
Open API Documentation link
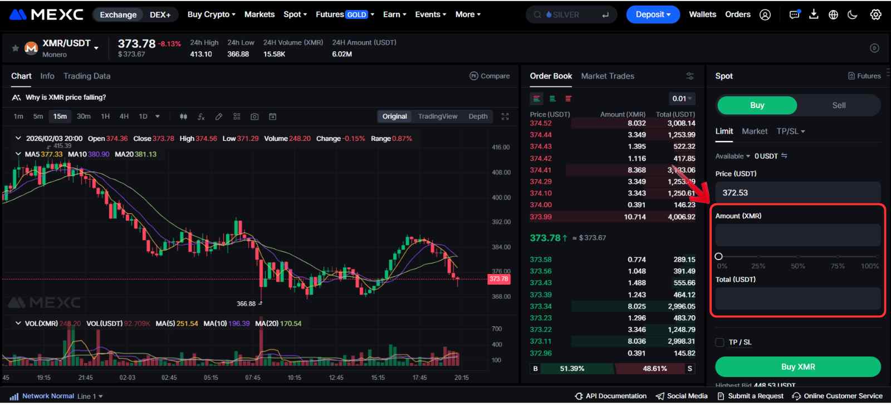[611, 396]
